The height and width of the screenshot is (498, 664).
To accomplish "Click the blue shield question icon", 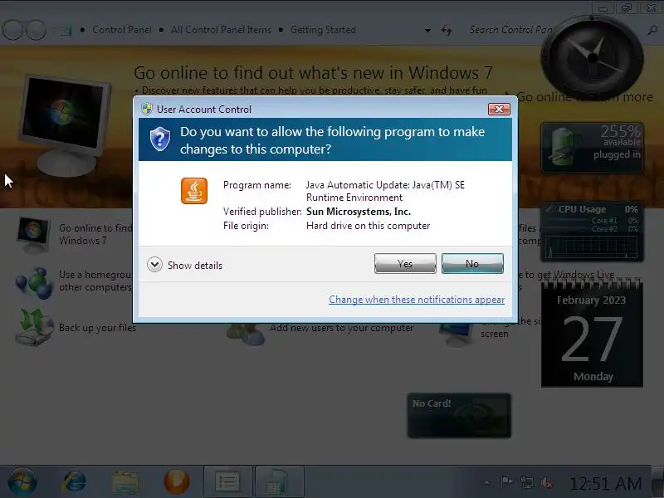I will pyautogui.click(x=160, y=139).
